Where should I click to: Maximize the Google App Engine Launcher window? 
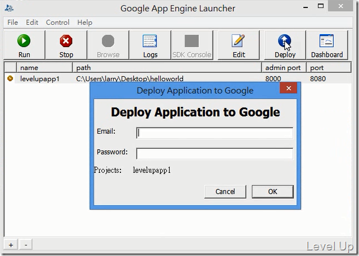click(x=320, y=6)
